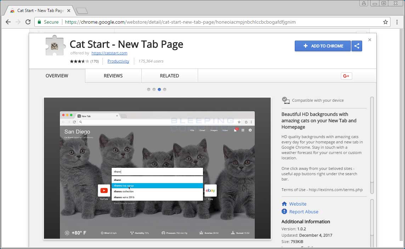Close the extension detail overlay
The width and height of the screenshot is (405, 249).
370,40
